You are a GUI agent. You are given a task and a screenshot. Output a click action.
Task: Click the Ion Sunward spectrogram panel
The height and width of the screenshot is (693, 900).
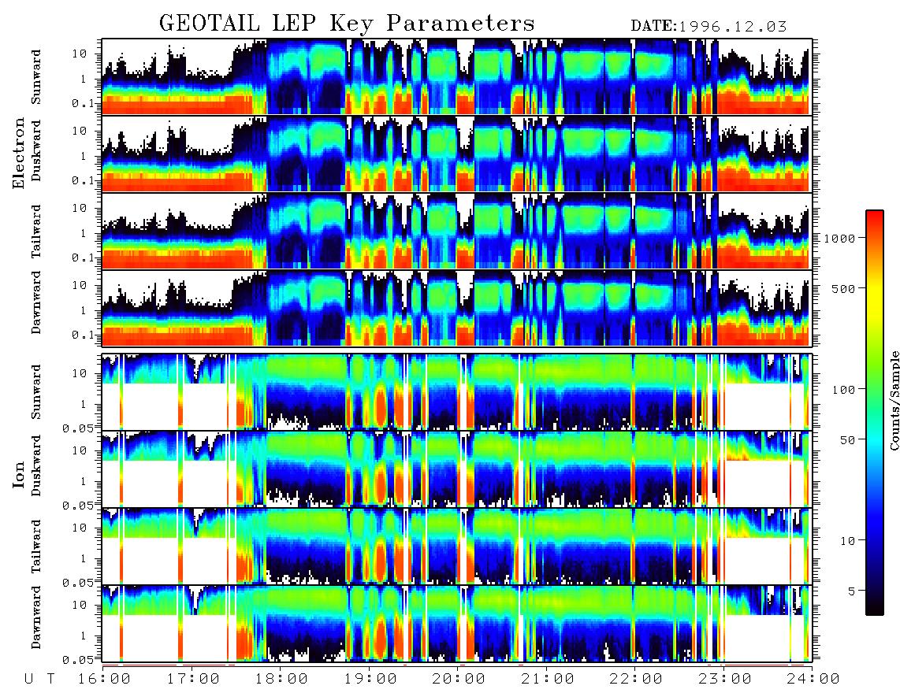tap(456, 392)
